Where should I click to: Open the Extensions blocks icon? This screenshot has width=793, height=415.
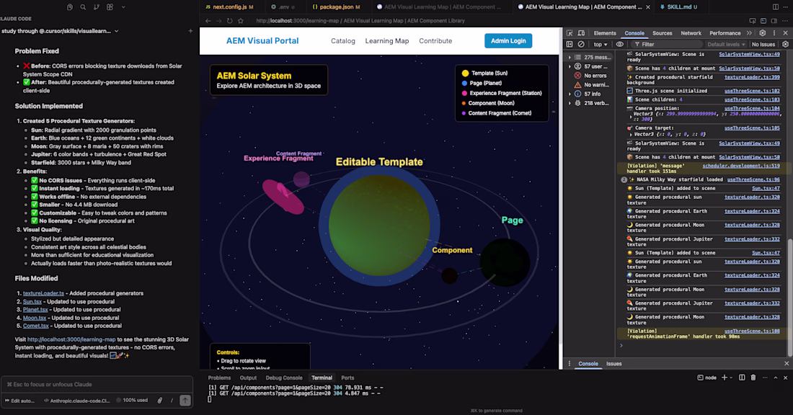pos(110,7)
